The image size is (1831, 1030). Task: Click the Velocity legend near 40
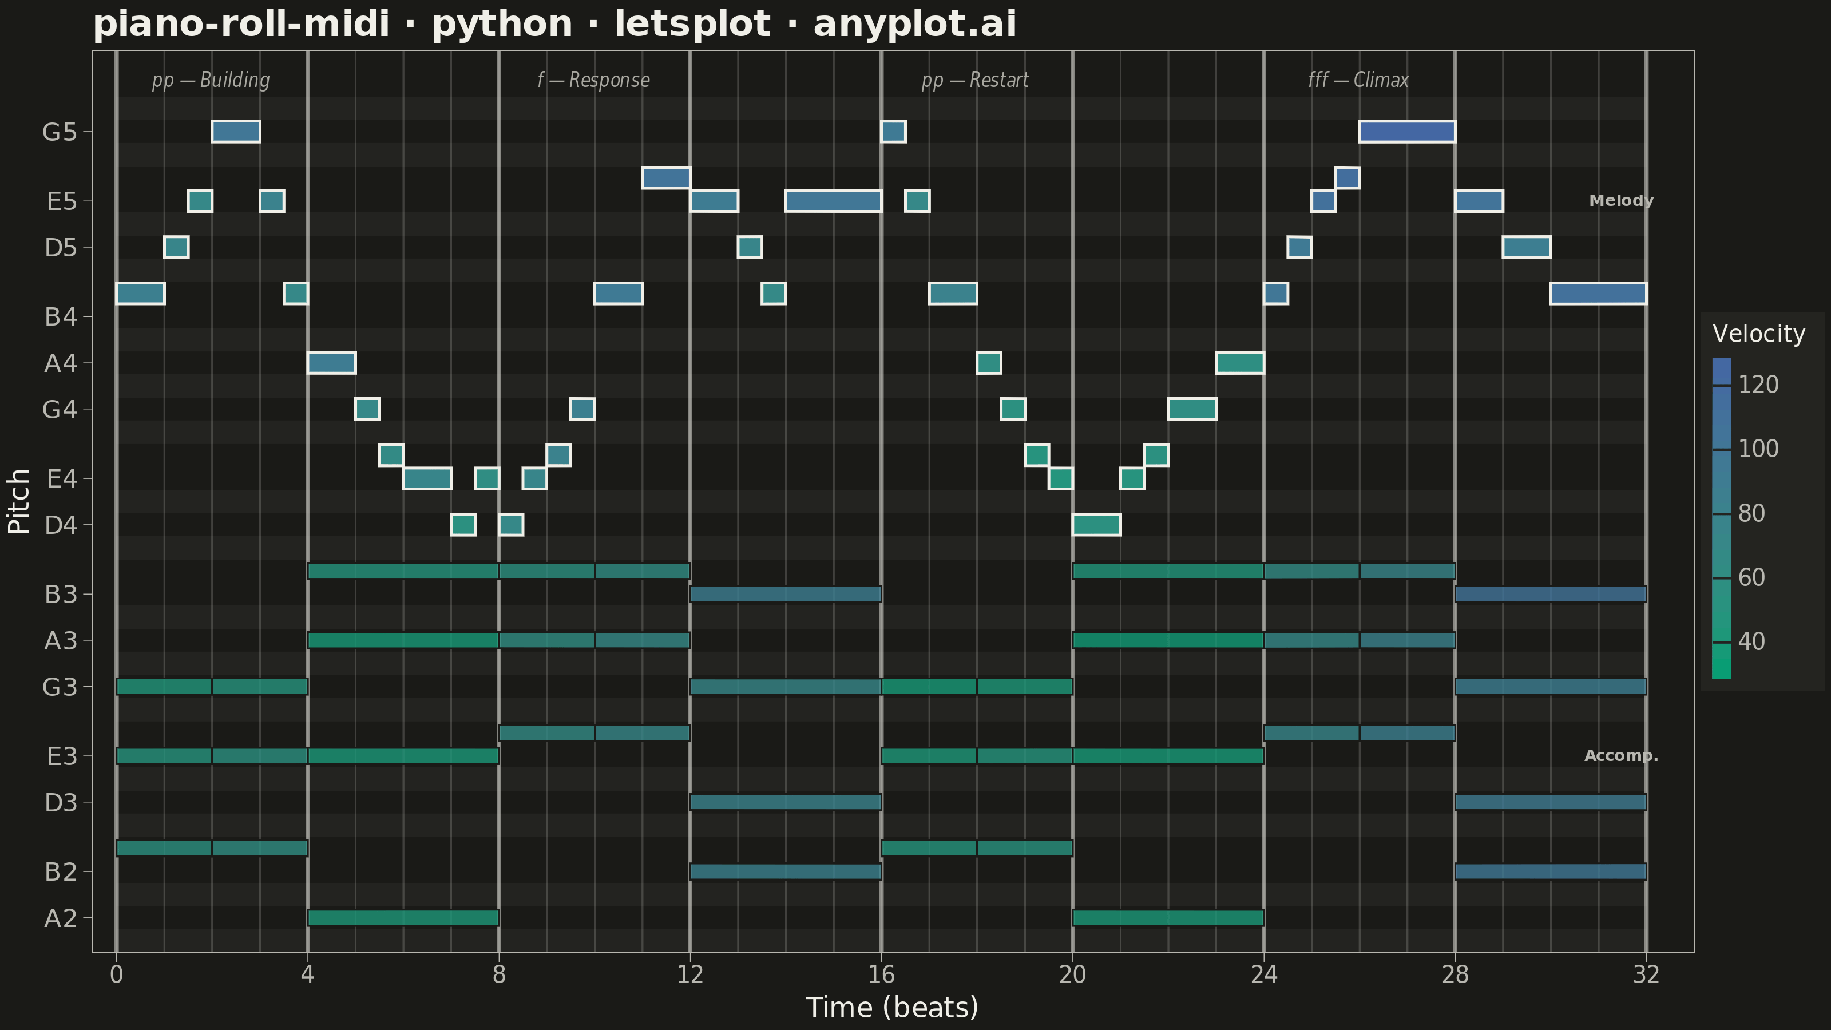pyautogui.click(x=1722, y=642)
